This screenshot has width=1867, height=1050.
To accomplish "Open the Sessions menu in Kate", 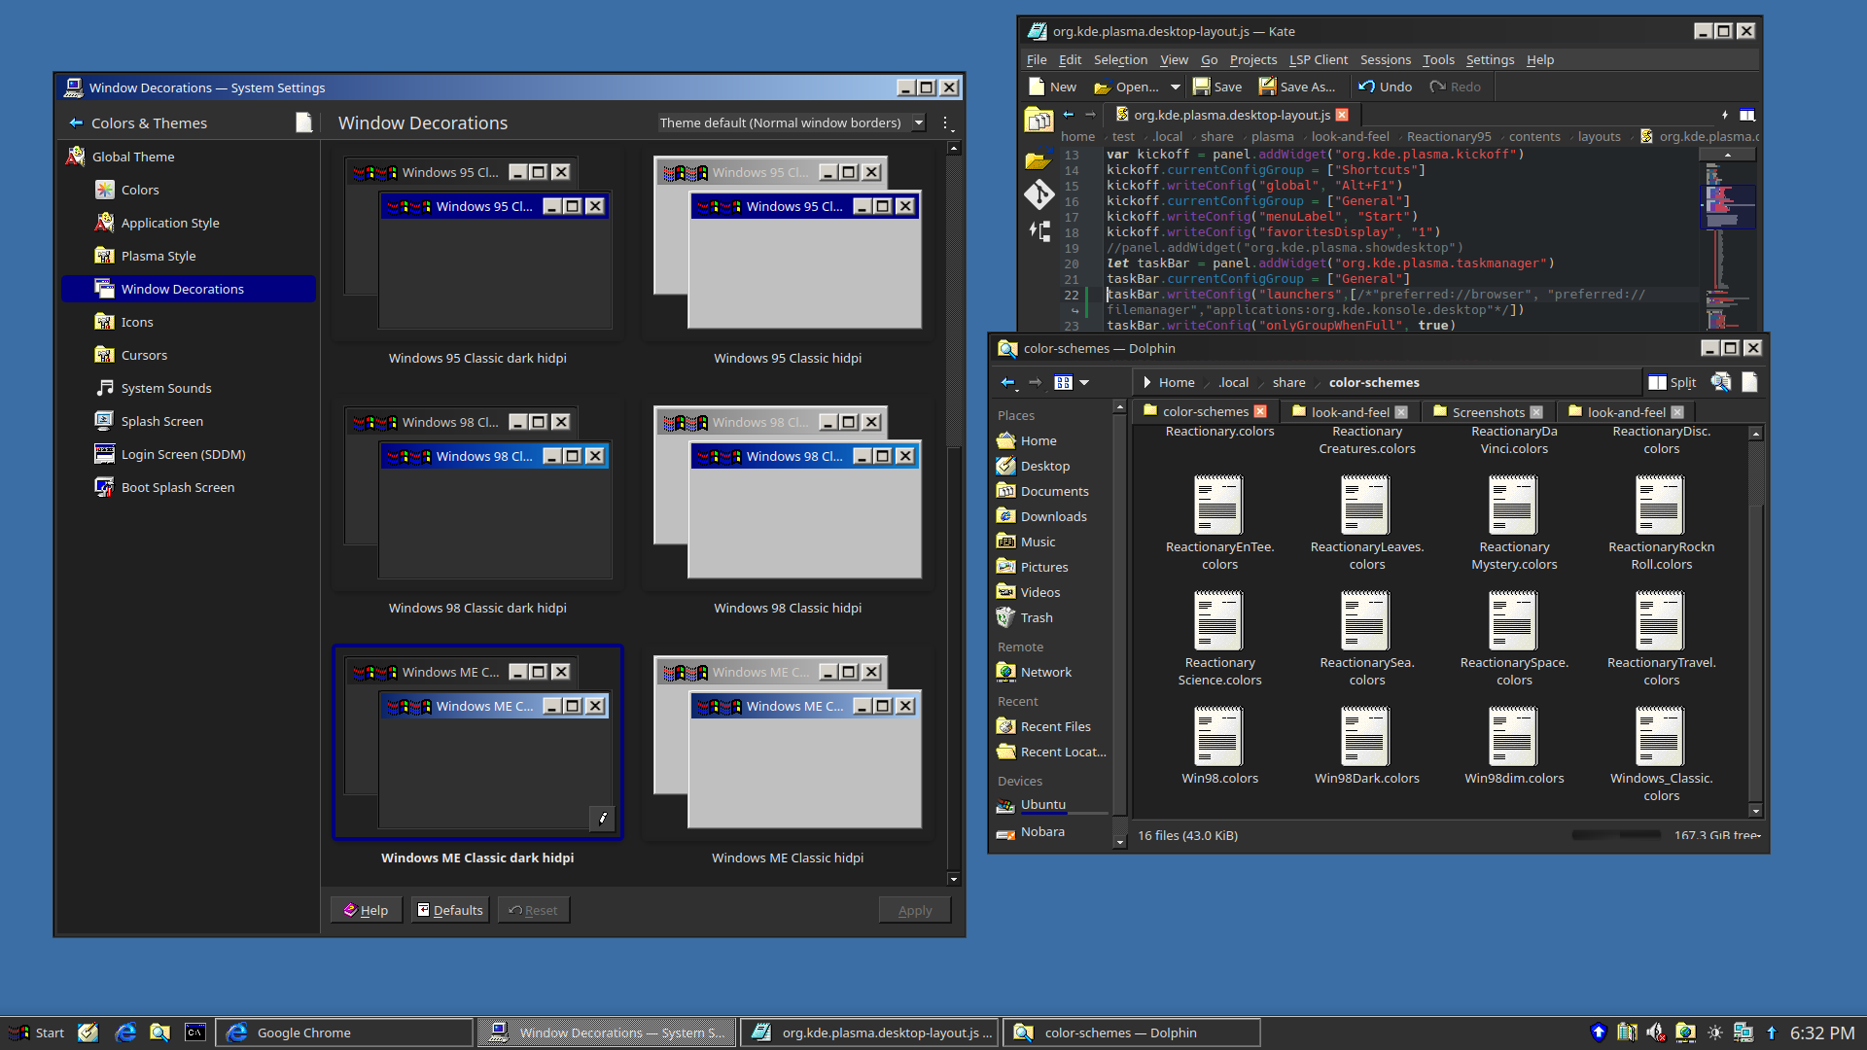I will pyautogui.click(x=1385, y=59).
